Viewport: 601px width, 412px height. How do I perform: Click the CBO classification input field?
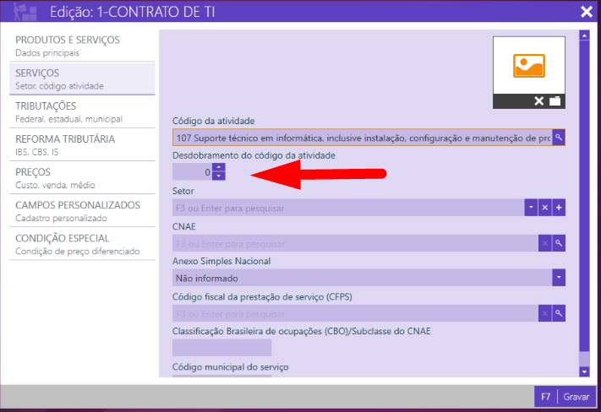[221, 348]
